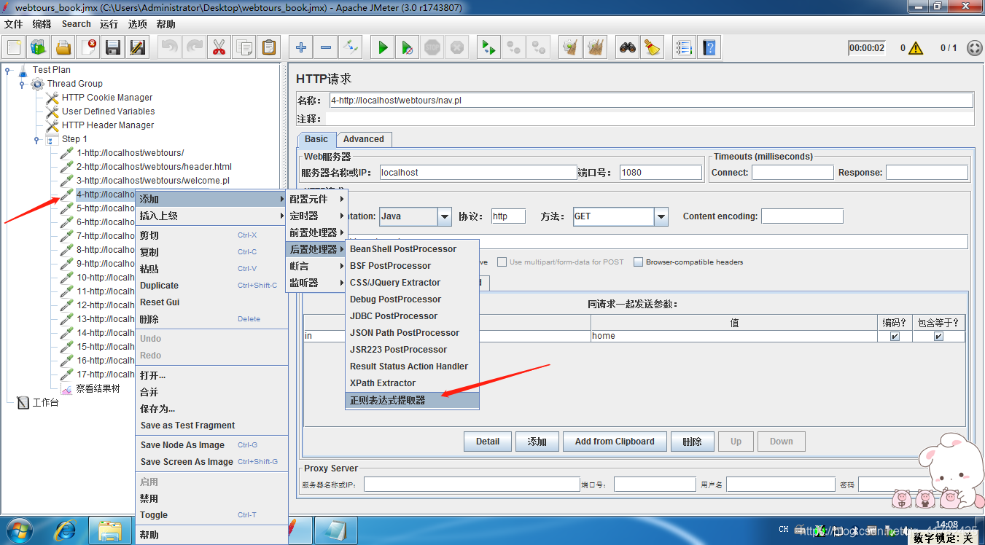
Task: Select User Defined Variables in tree
Action: point(108,111)
